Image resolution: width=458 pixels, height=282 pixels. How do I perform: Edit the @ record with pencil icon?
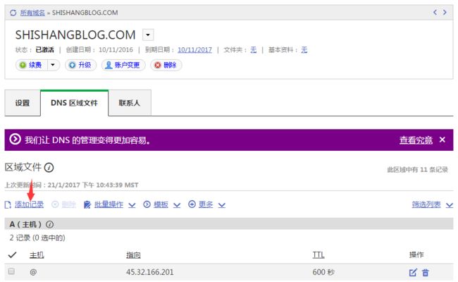click(413, 273)
